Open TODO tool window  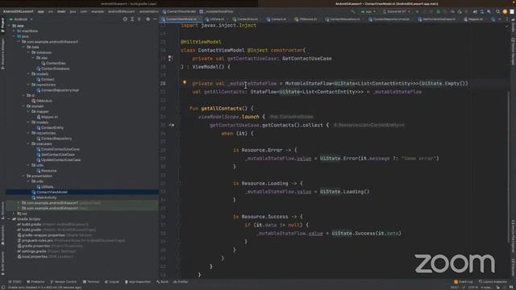pos(15,282)
